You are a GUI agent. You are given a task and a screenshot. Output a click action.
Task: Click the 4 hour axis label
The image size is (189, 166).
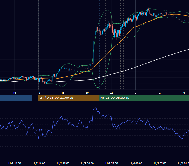[184, 93]
